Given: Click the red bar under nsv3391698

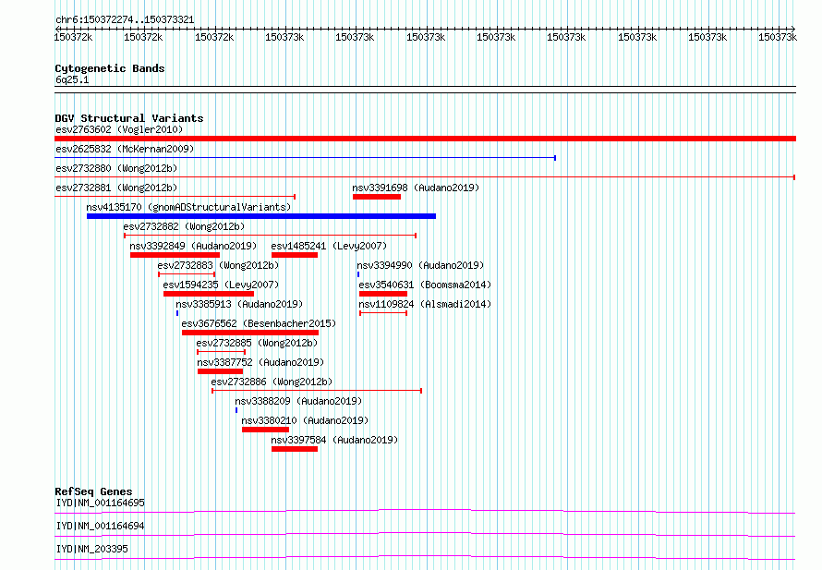Looking at the screenshot, I should pyautogui.click(x=377, y=197).
